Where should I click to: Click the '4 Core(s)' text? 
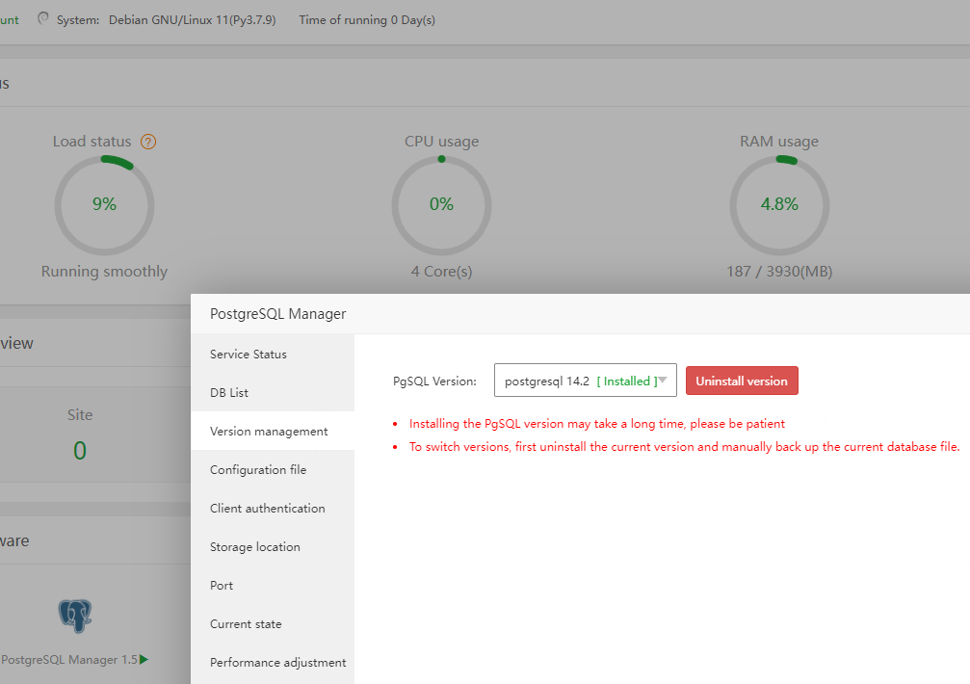click(442, 271)
